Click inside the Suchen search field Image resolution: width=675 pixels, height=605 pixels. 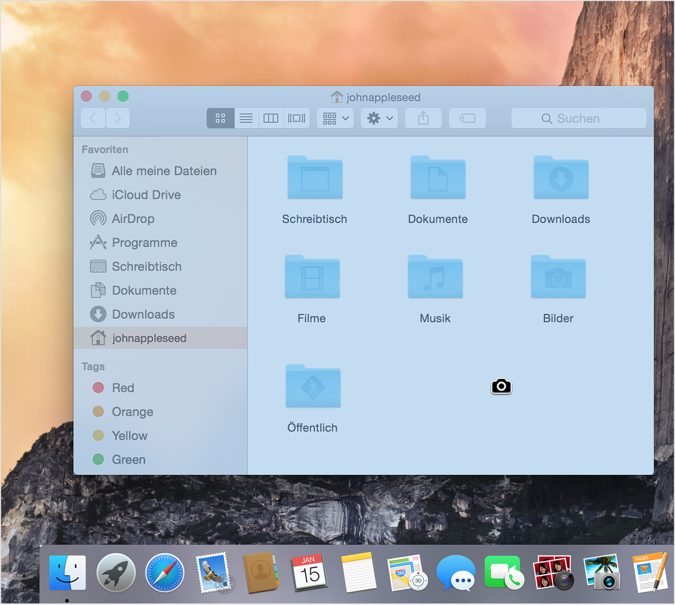(578, 118)
